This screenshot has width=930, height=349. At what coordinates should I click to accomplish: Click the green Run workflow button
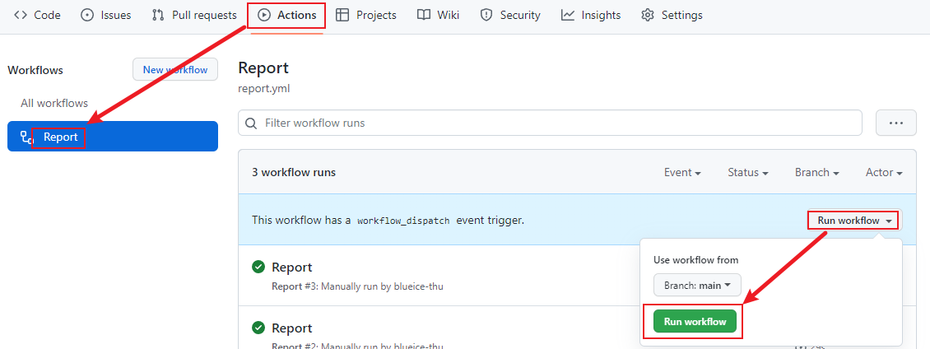(x=695, y=322)
